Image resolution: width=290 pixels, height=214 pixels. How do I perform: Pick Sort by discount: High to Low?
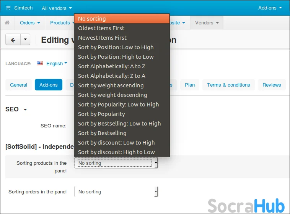[116, 152]
